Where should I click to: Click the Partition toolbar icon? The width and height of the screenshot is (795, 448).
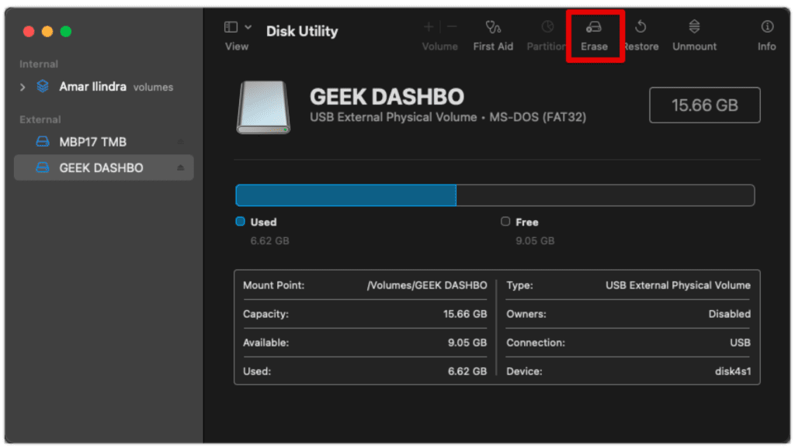[547, 27]
